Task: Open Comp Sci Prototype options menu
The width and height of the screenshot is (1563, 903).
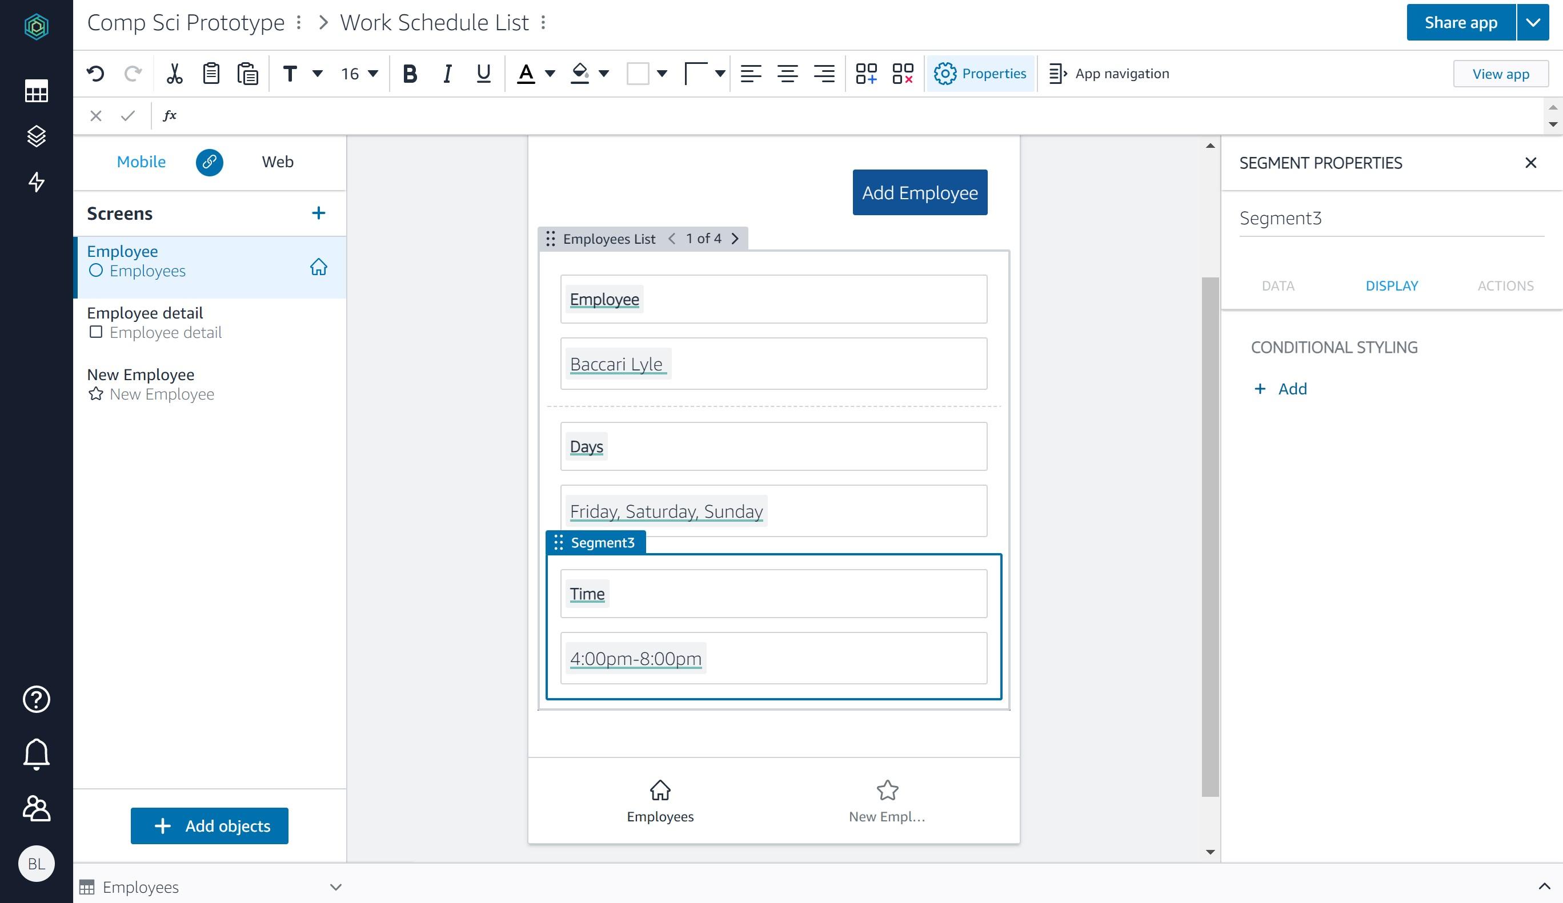Action: point(298,23)
